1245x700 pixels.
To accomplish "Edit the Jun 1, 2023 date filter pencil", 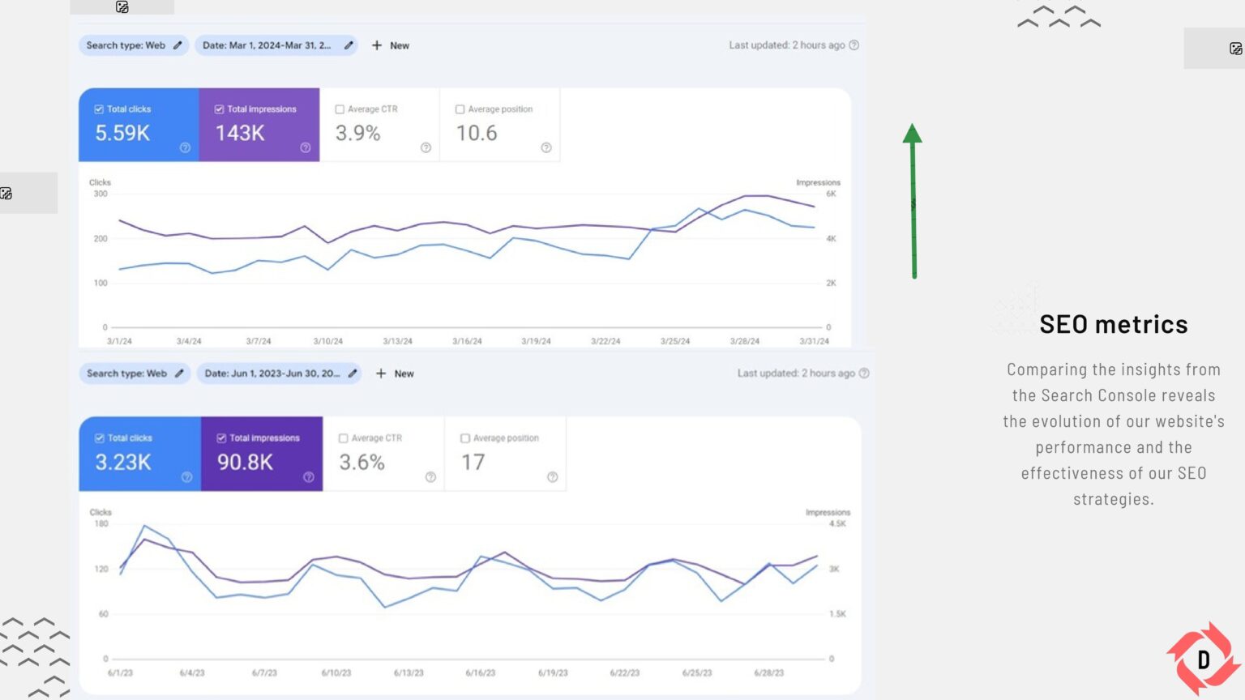I will pyautogui.click(x=353, y=373).
